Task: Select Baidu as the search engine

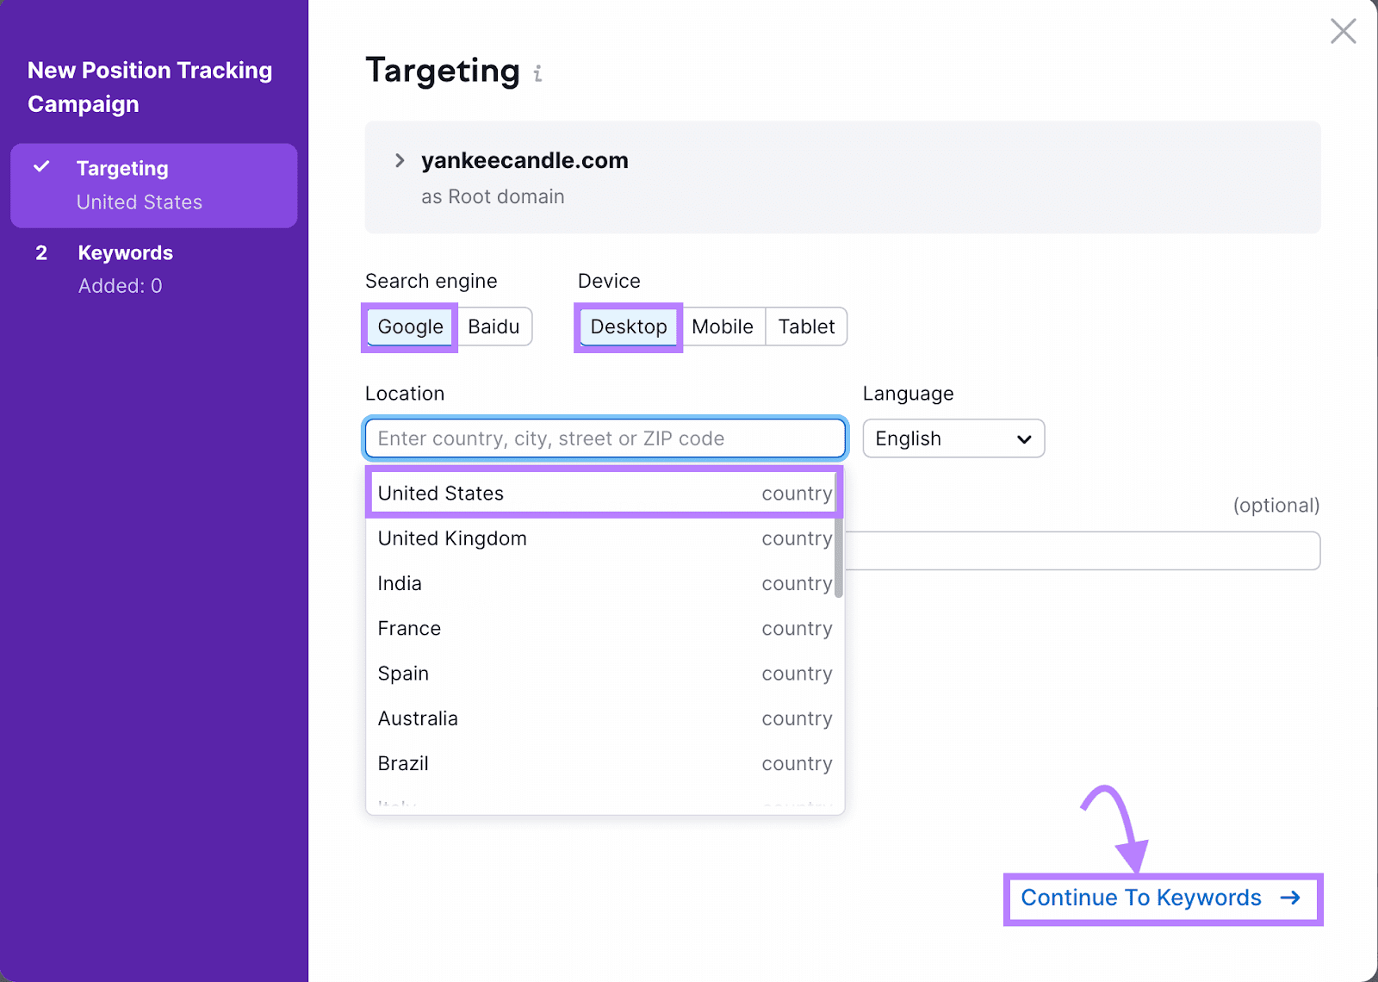Action: tap(493, 326)
